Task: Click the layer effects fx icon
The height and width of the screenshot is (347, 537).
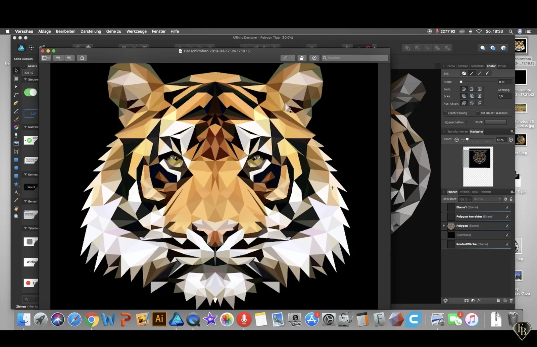Action: 479,300
